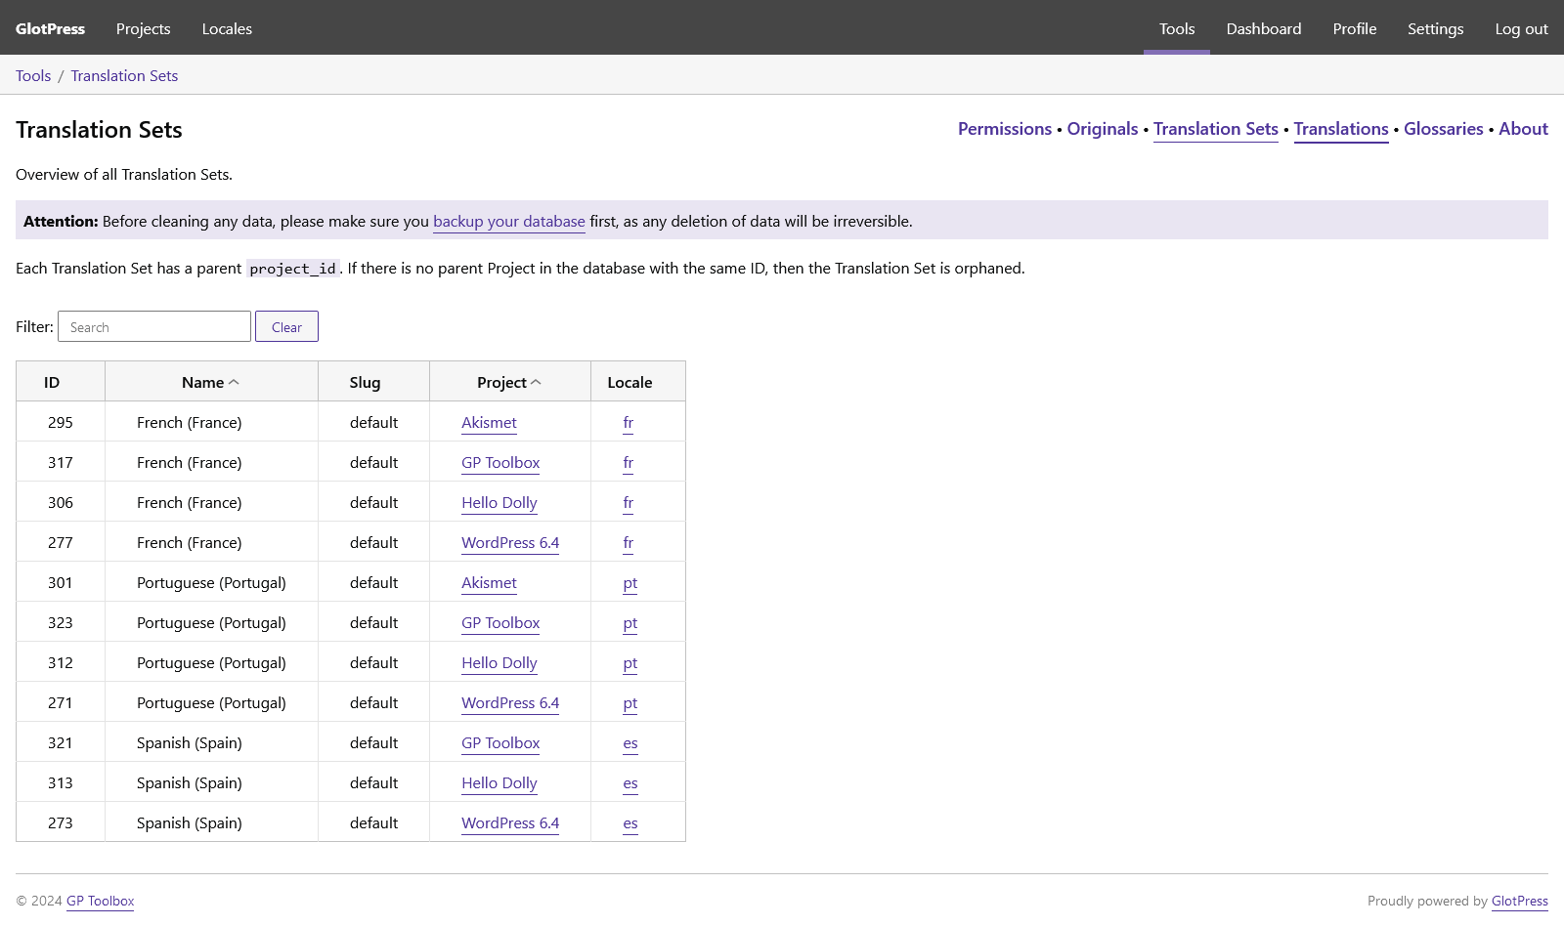Image resolution: width=1564 pixels, height=926 pixels.
Task: Open GP Toolbox project in row 321
Action: [500, 742]
